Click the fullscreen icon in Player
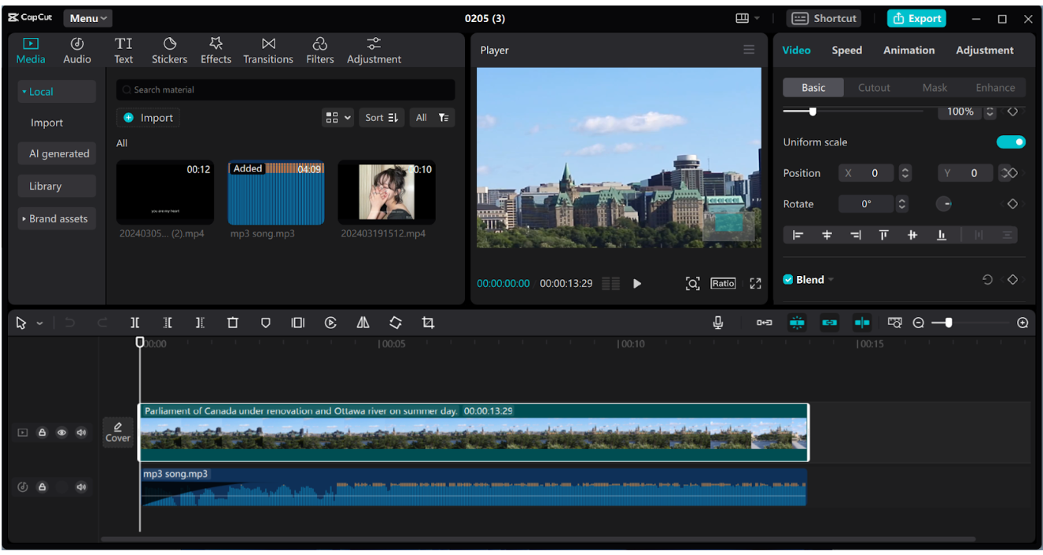The image size is (1043, 555). tap(755, 284)
